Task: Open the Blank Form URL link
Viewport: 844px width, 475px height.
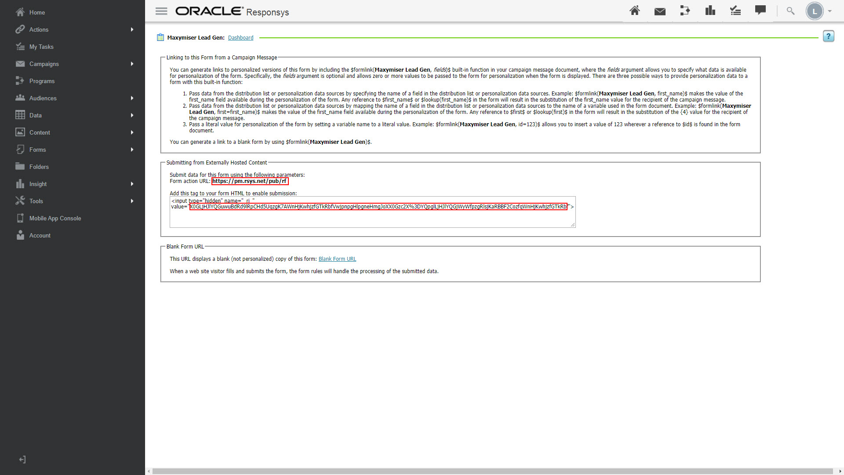Action: [x=337, y=259]
